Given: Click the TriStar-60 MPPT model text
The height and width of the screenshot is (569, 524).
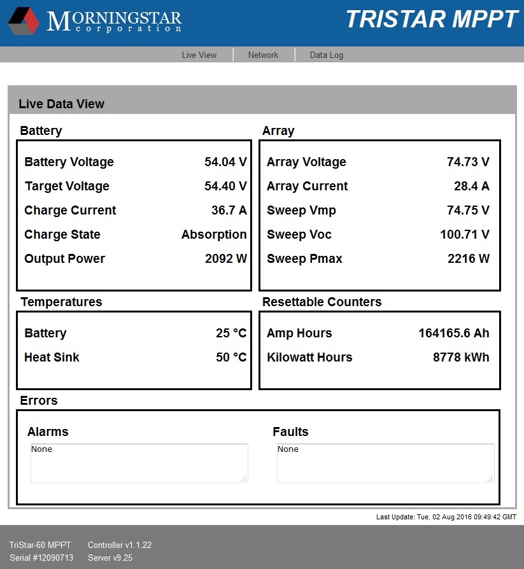Looking at the screenshot, I should click(x=40, y=545).
